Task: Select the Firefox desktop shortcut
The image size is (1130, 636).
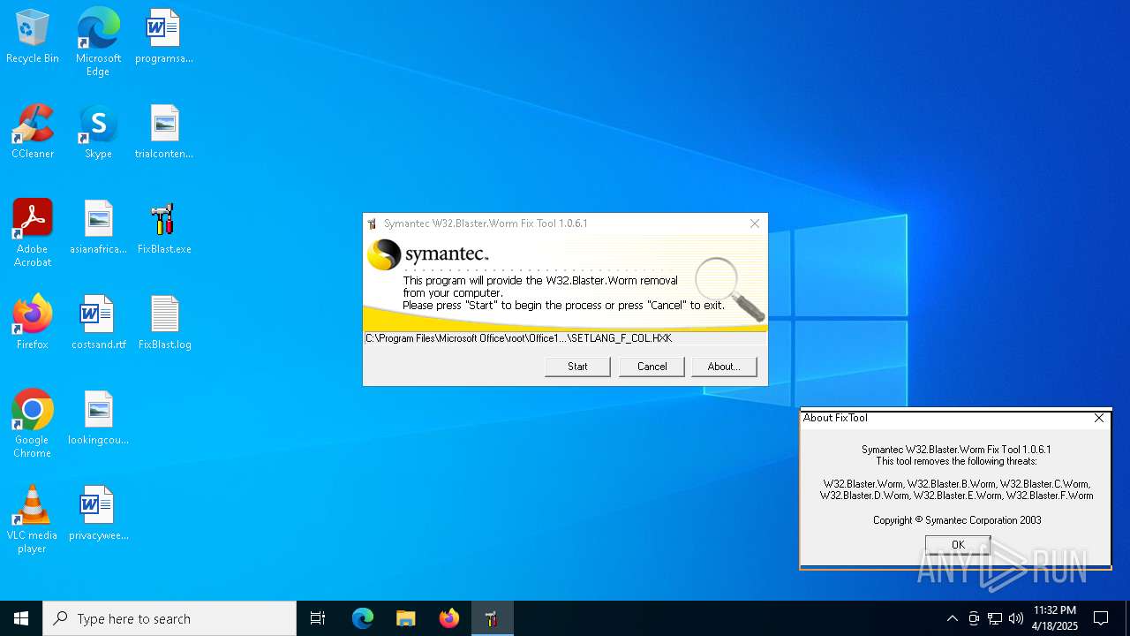Action: (x=33, y=323)
